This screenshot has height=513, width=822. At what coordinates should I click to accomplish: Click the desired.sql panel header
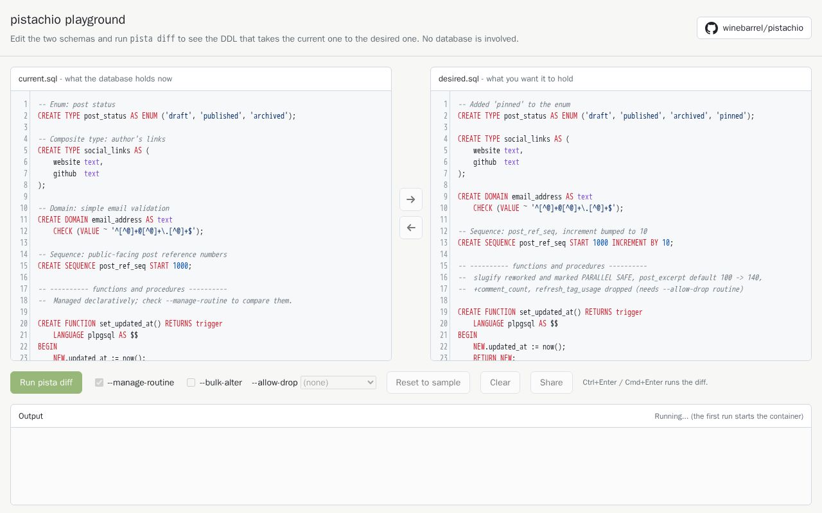[x=621, y=79]
